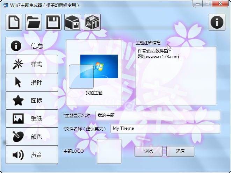Focus the 主题显示名称 text field
This screenshot has width=231, height=173.
click(x=158, y=115)
